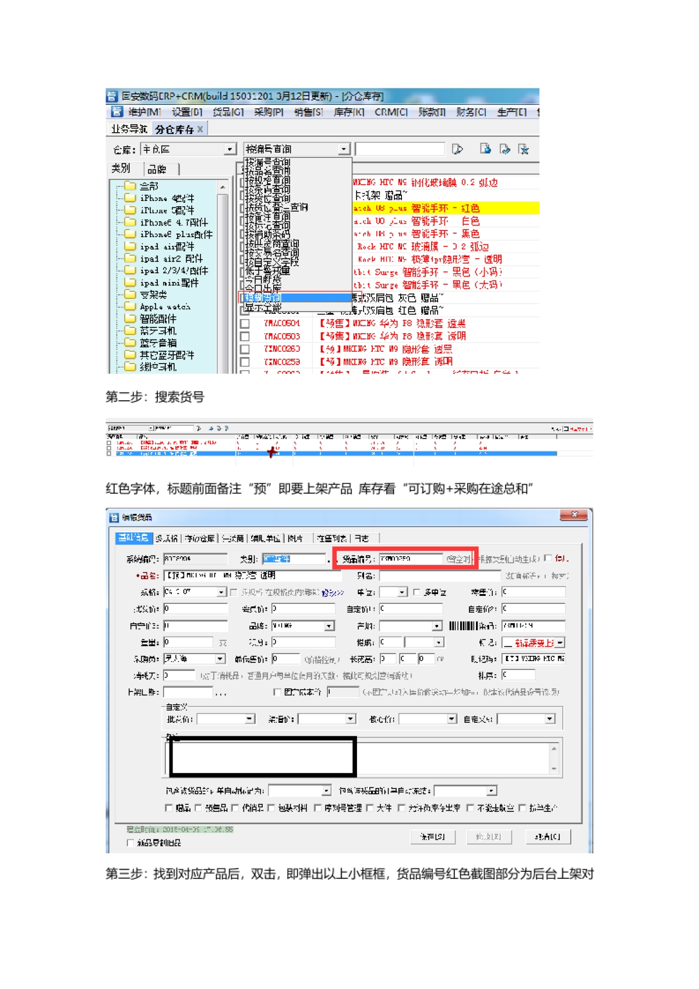Open the 采购员 dropdown in edit dialog
This screenshot has width=699, height=989.
coord(220,659)
